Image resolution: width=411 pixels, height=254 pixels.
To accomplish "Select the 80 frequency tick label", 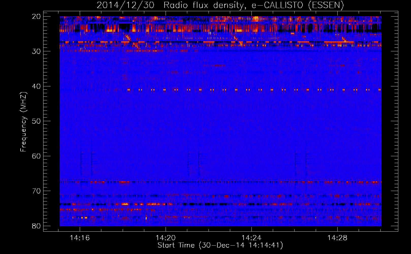I will click(36, 226).
